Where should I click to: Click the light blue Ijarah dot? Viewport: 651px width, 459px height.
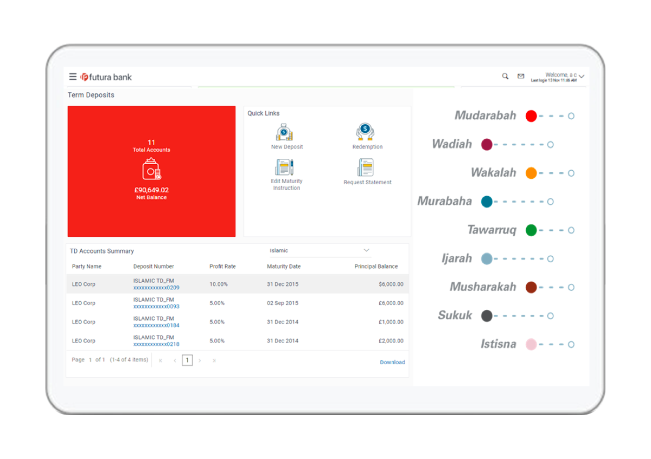coord(487,259)
